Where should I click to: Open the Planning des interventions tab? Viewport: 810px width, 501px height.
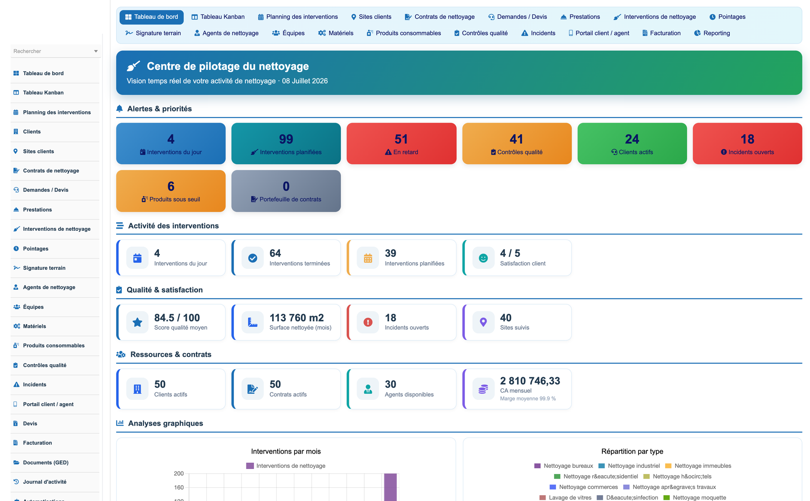coord(298,17)
